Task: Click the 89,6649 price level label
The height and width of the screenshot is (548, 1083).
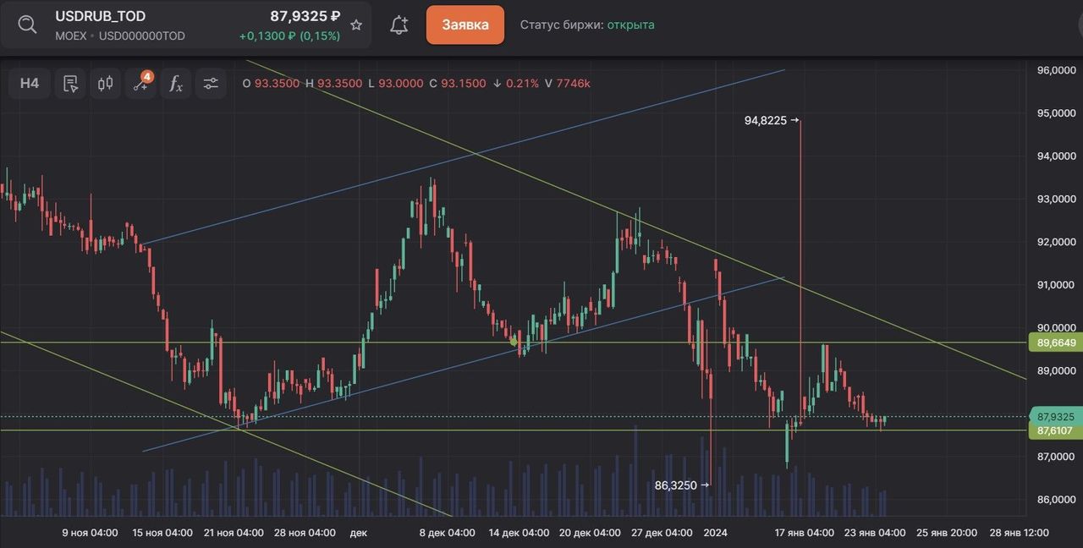Action: tap(1055, 342)
